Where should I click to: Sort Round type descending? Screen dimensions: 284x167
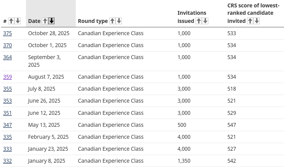[119, 21]
